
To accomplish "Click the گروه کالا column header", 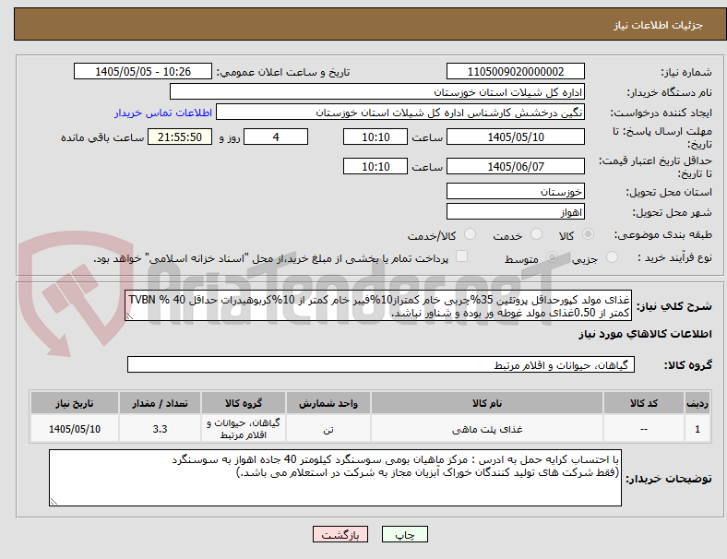I will point(244,403).
